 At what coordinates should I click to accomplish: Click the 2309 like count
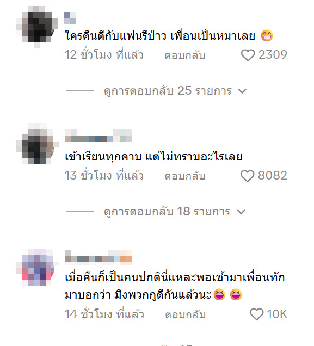pyautogui.click(x=273, y=55)
